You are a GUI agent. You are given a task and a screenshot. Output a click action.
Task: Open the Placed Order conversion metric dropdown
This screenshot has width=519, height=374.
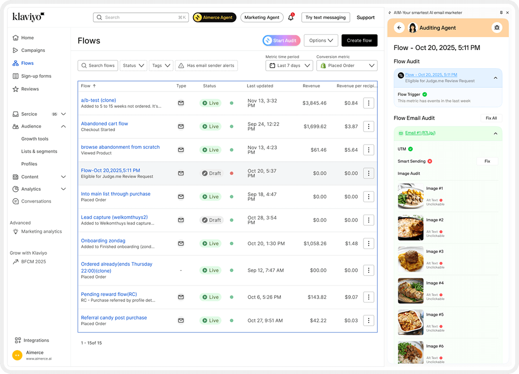tap(347, 65)
